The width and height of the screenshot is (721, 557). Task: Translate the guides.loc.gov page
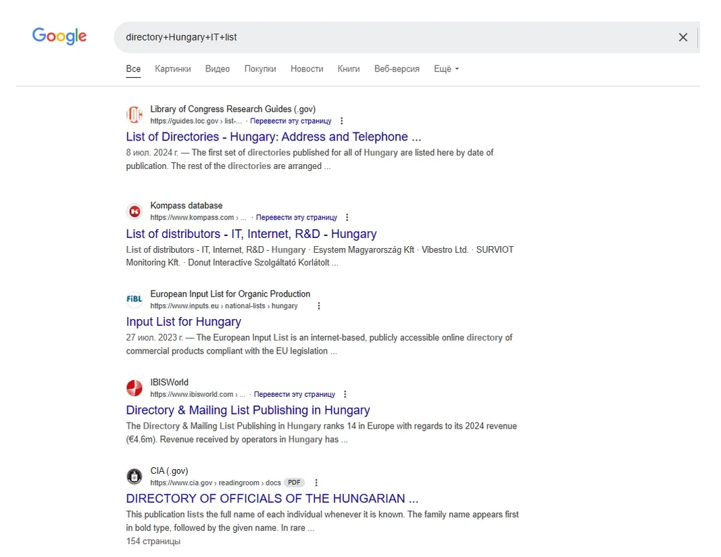click(291, 121)
